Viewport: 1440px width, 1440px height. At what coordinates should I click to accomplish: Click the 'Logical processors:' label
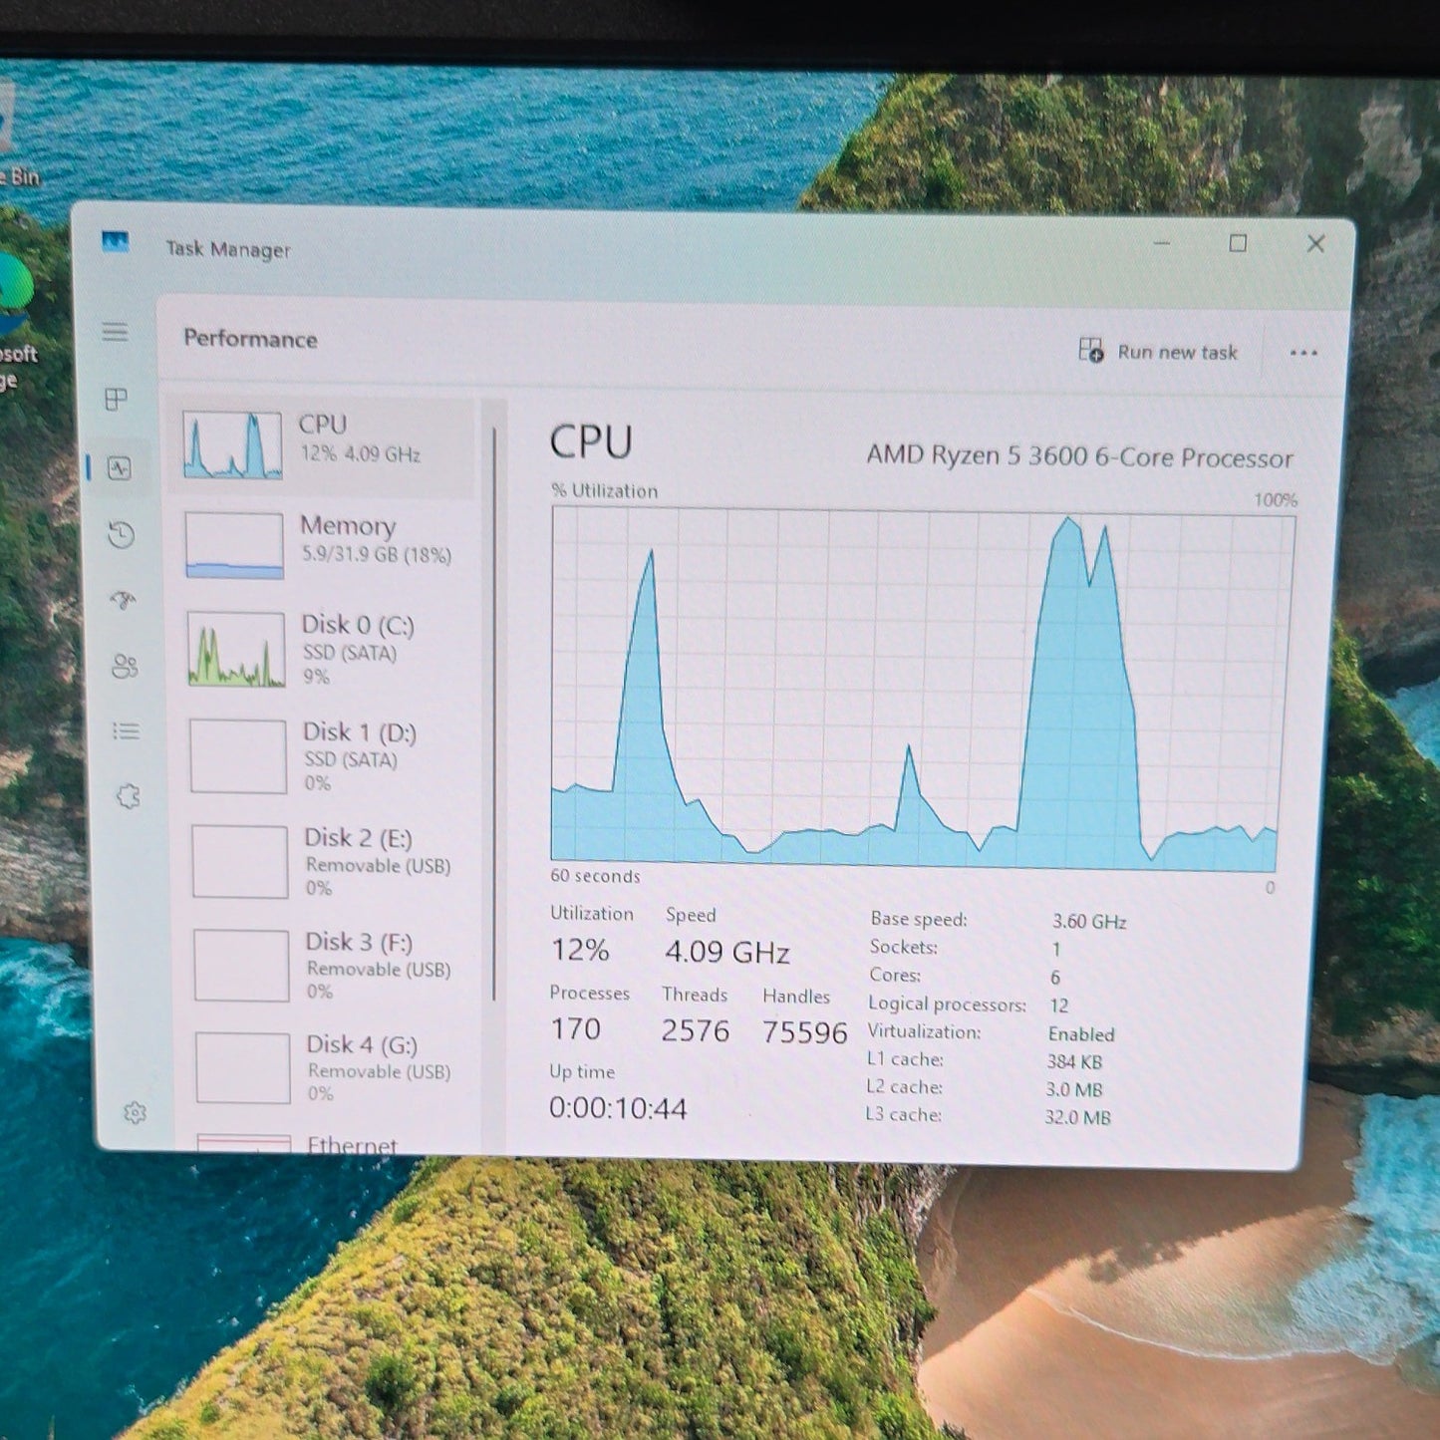tap(947, 1005)
